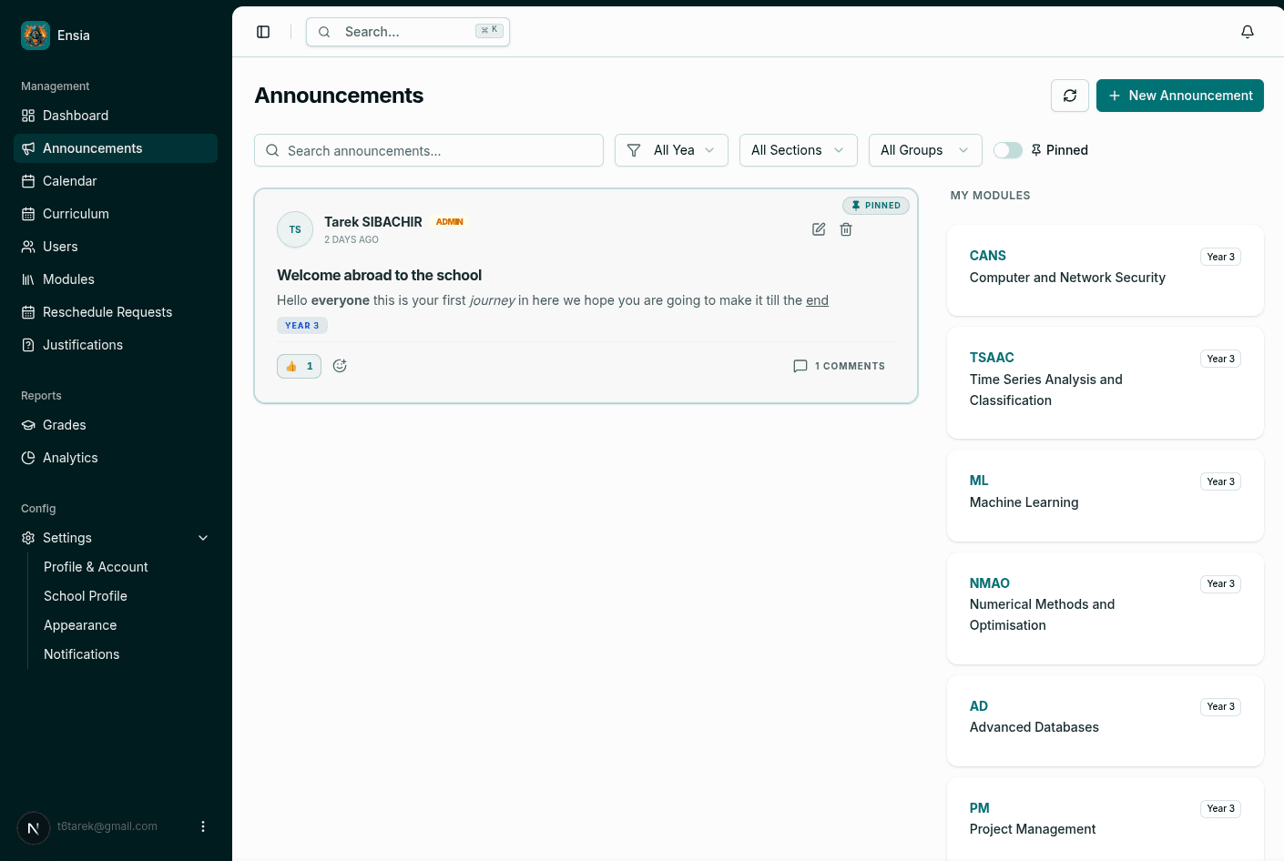Viewport: 1284px width, 861px height.
Task: Open the CANS module card link
Action: click(987, 256)
